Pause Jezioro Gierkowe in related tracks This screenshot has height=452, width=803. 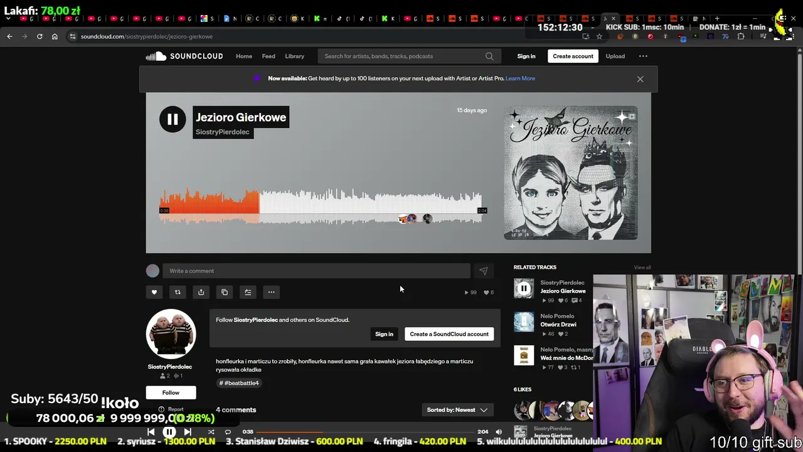click(524, 289)
